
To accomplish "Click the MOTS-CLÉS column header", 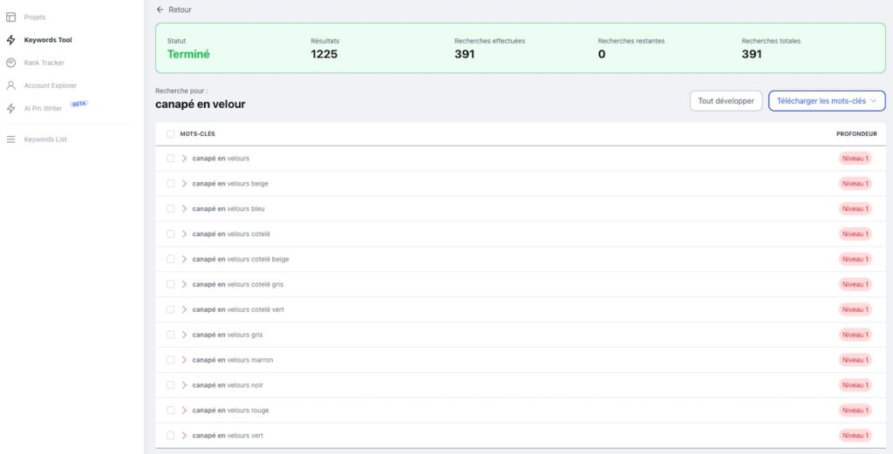I will [198, 134].
